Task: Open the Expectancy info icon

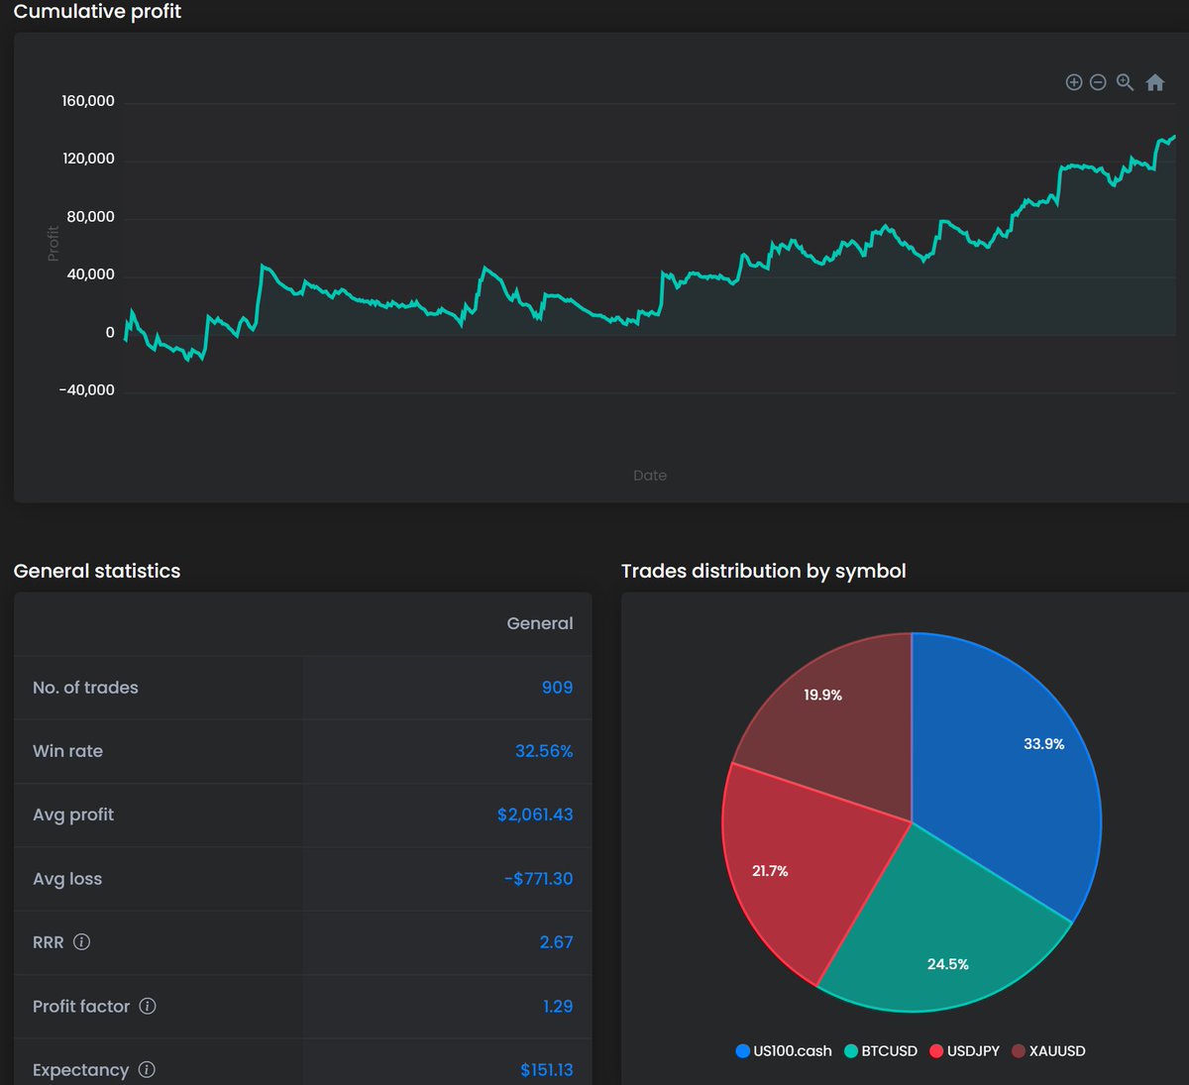Action: point(149,1070)
